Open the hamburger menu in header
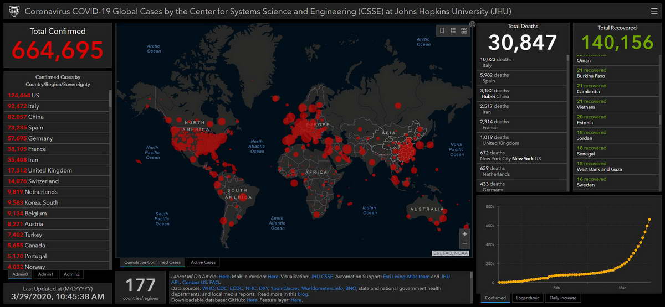665x307 pixels. (x=654, y=11)
